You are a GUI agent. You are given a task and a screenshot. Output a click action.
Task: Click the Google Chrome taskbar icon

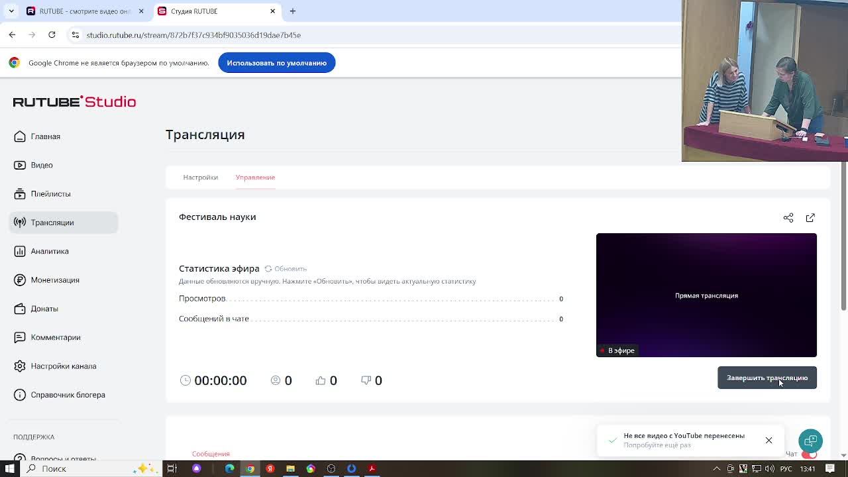(250, 468)
